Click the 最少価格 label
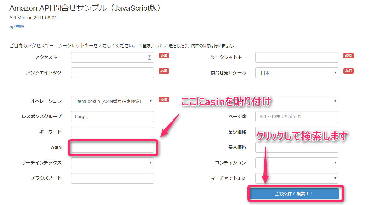 pos(237,132)
